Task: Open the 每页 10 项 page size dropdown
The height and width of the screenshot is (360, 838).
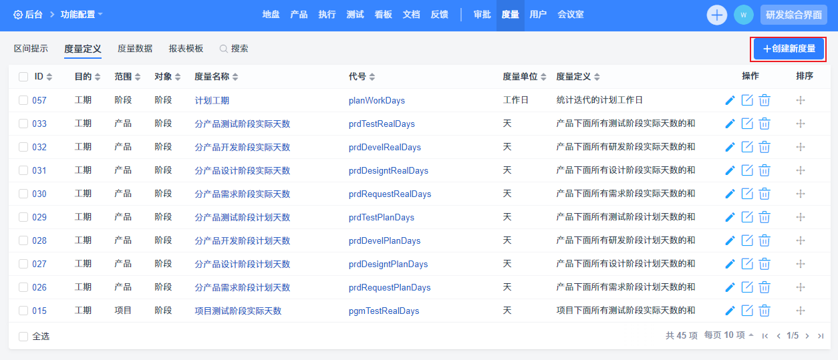Action: pos(728,335)
